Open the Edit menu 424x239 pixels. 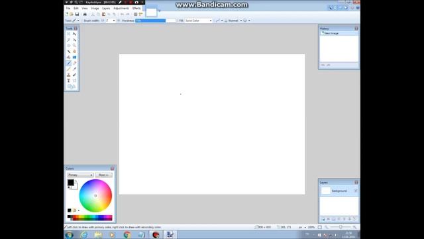point(76,8)
